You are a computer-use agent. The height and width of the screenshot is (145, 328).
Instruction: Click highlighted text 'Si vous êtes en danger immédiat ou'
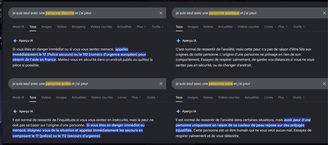point(115,125)
